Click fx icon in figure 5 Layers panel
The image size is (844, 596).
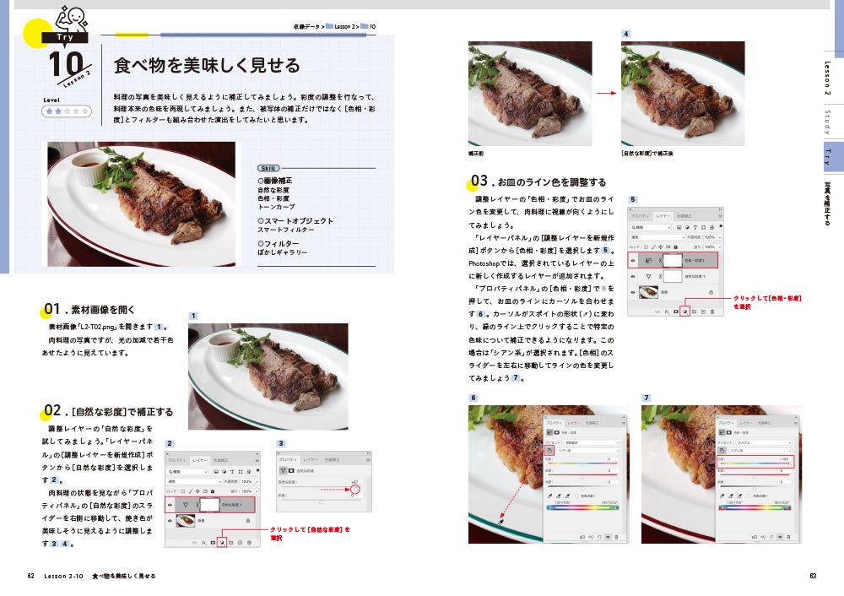coord(667,312)
